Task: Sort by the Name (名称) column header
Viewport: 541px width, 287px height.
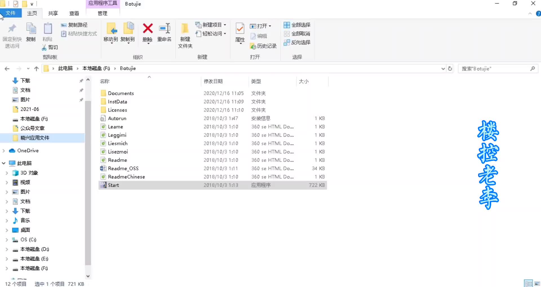Action: click(x=149, y=81)
